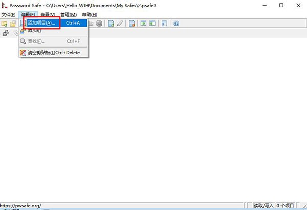Click the Add entry toolbar icon
The width and height of the screenshot is (307, 210).
(111, 24)
